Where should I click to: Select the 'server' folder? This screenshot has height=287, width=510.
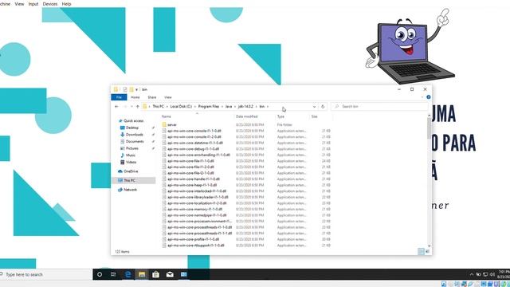tap(172, 124)
